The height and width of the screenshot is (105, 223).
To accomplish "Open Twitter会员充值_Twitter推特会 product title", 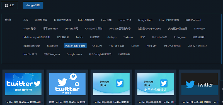I will click(x=112, y=102).
